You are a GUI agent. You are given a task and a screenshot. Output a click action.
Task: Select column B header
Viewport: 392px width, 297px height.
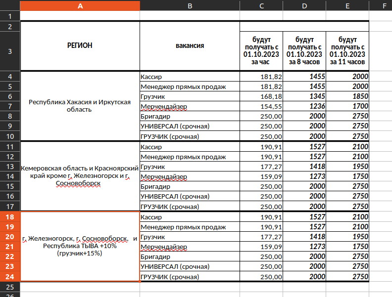coord(190,5)
